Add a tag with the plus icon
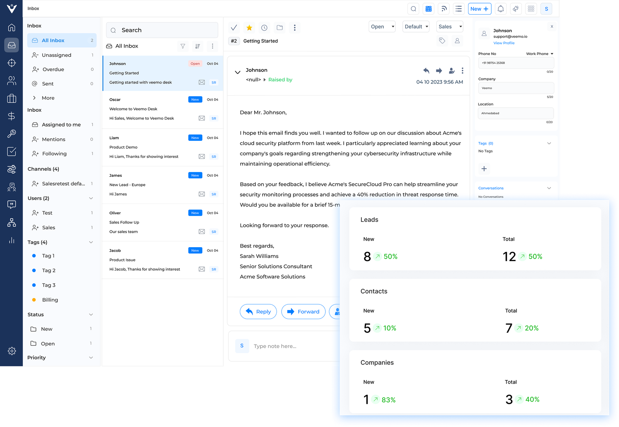 [x=484, y=169]
